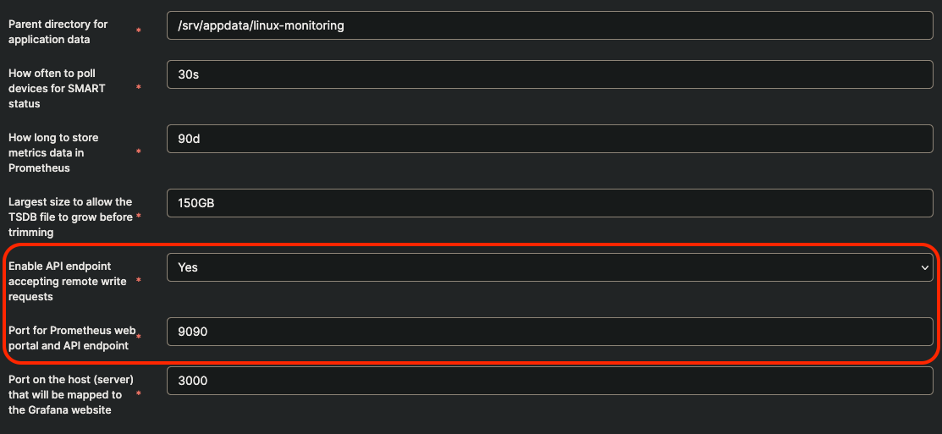Image resolution: width=942 pixels, height=434 pixels.
Task: Click the required asterisk beside remote write label
Action: [139, 280]
